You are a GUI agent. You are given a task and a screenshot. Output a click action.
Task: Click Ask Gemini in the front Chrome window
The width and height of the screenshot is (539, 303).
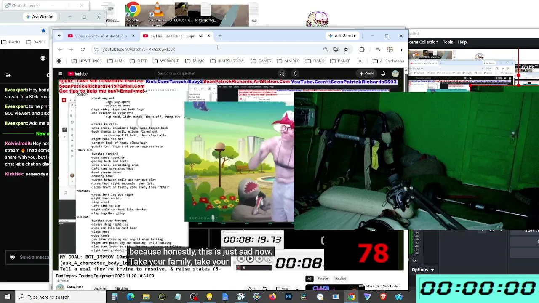point(342,36)
